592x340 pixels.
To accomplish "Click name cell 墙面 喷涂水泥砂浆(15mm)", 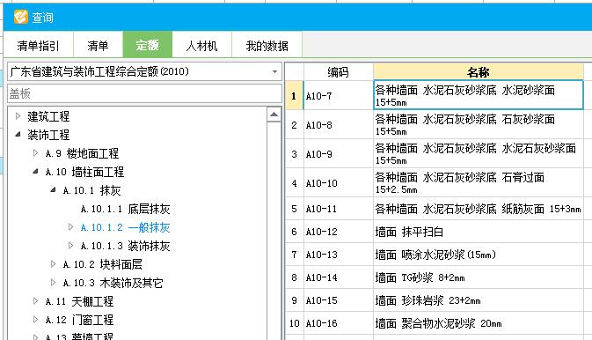I will point(479,255).
